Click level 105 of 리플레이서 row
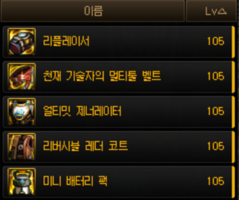239x200 pixels. coord(216,41)
